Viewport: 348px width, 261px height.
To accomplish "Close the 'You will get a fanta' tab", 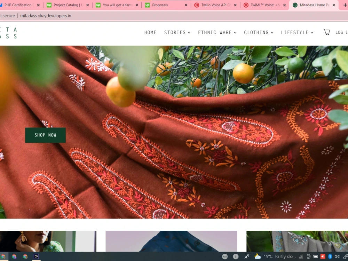I will (137, 5).
